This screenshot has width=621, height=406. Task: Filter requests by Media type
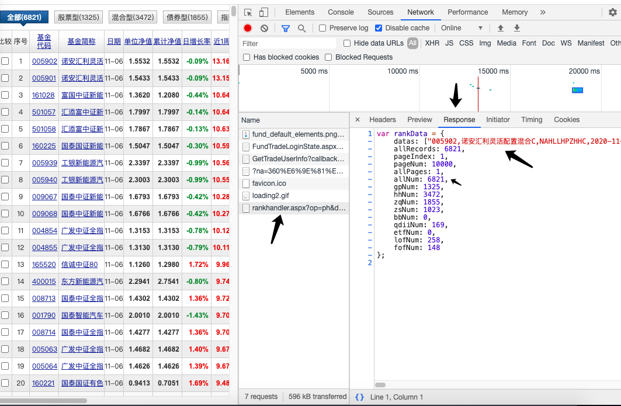coord(506,43)
